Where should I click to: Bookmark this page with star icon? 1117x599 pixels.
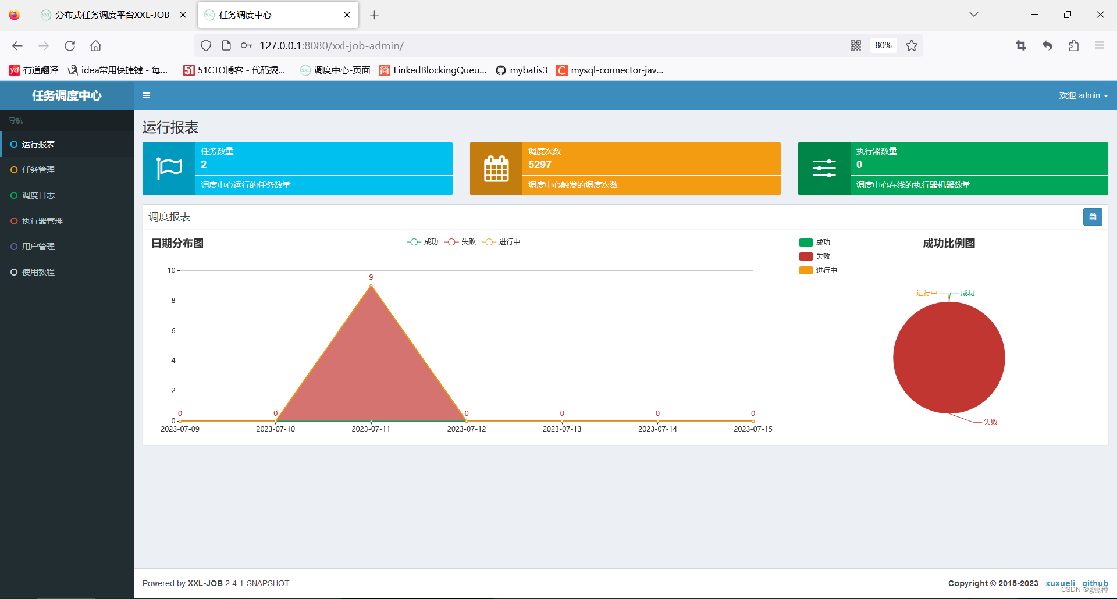pos(912,45)
